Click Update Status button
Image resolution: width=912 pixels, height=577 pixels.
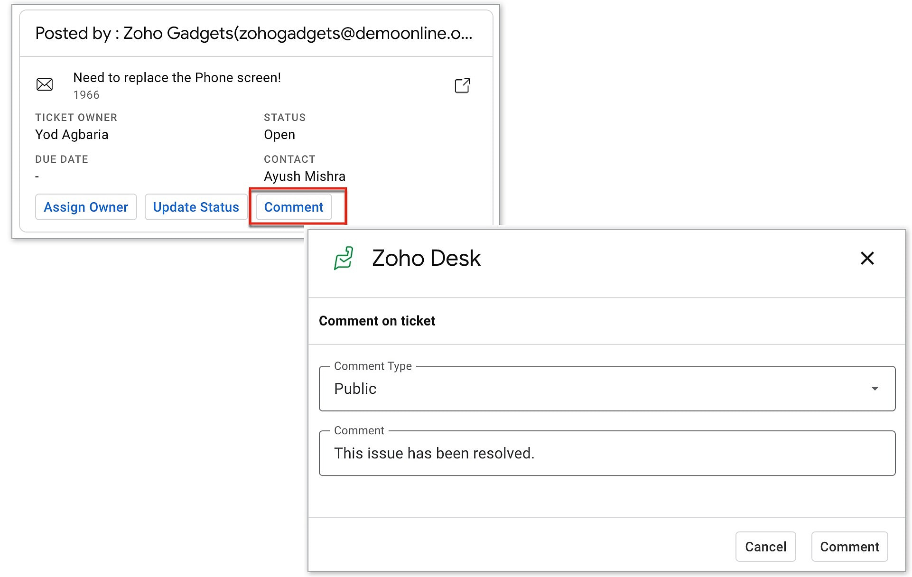click(195, 207)
